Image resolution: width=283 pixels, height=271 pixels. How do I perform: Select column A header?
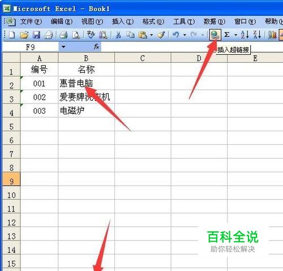(x=39, y=58)
